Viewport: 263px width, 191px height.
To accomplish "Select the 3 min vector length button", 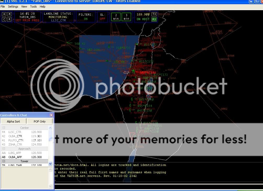I will click(127, 17).
